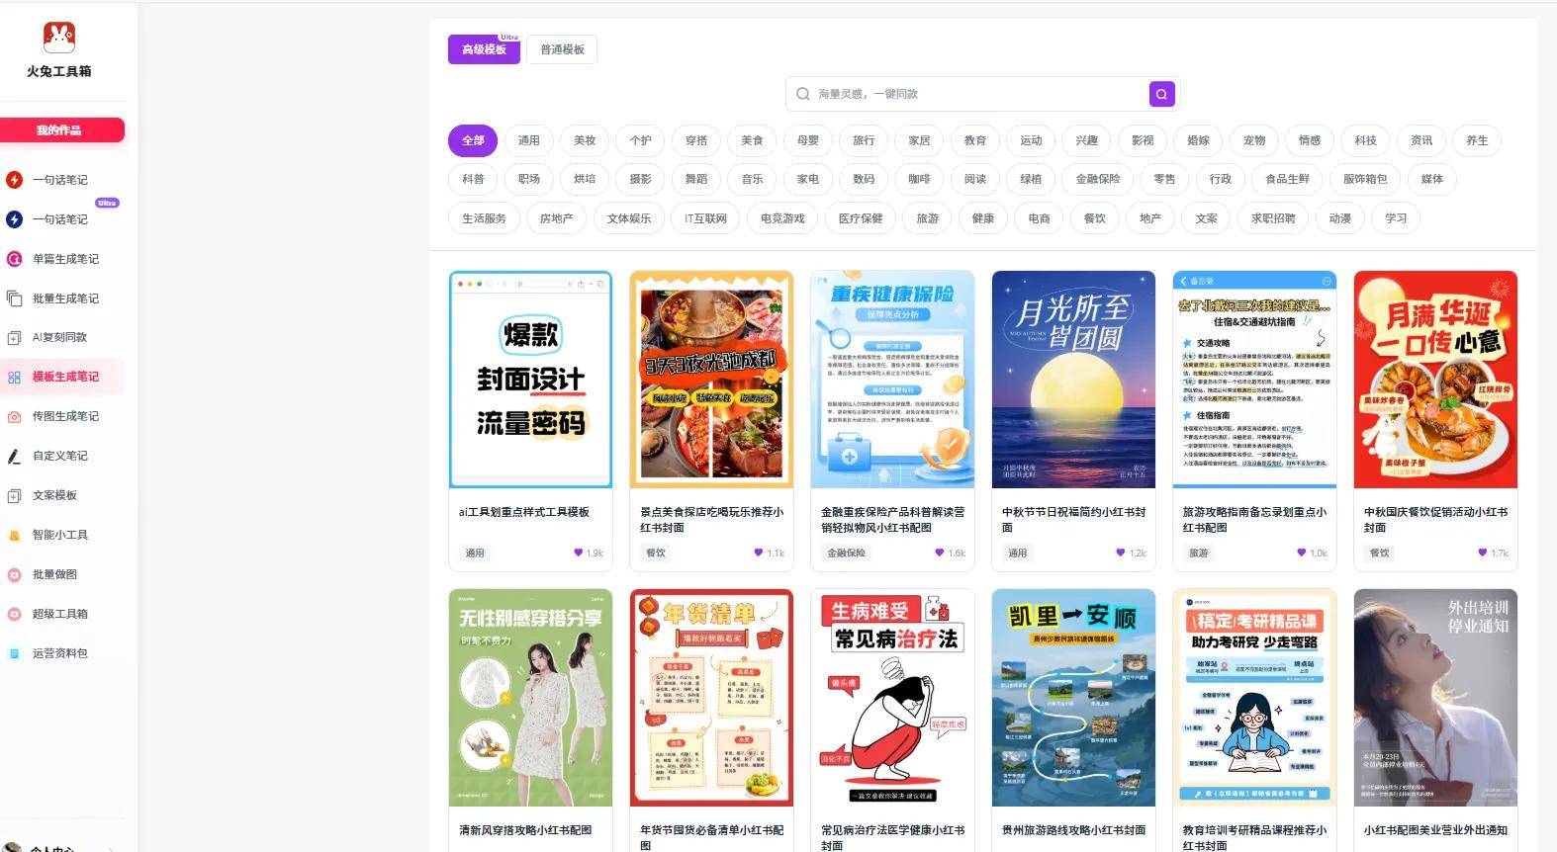Click the purple search button icon
The image size is (1557, 852).
[x=1161, y=94]
